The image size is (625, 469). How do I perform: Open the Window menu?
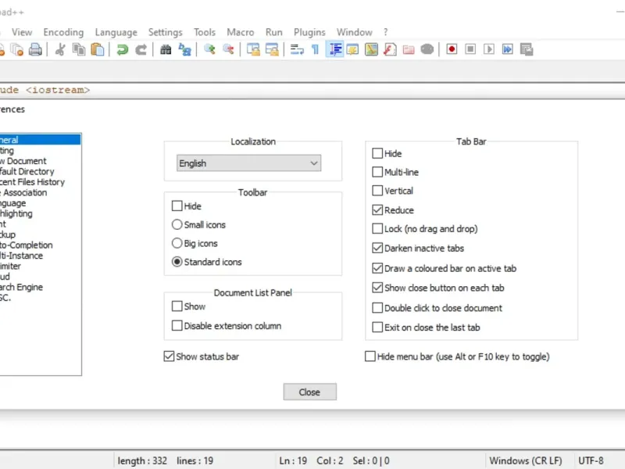(x=355, y=32)
